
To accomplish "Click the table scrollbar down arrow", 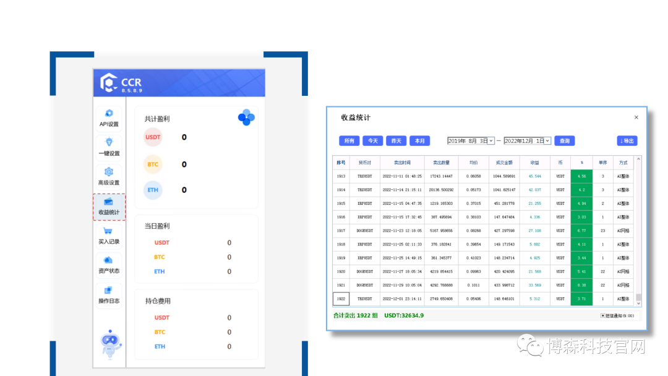I will click(x=638, y=303).
